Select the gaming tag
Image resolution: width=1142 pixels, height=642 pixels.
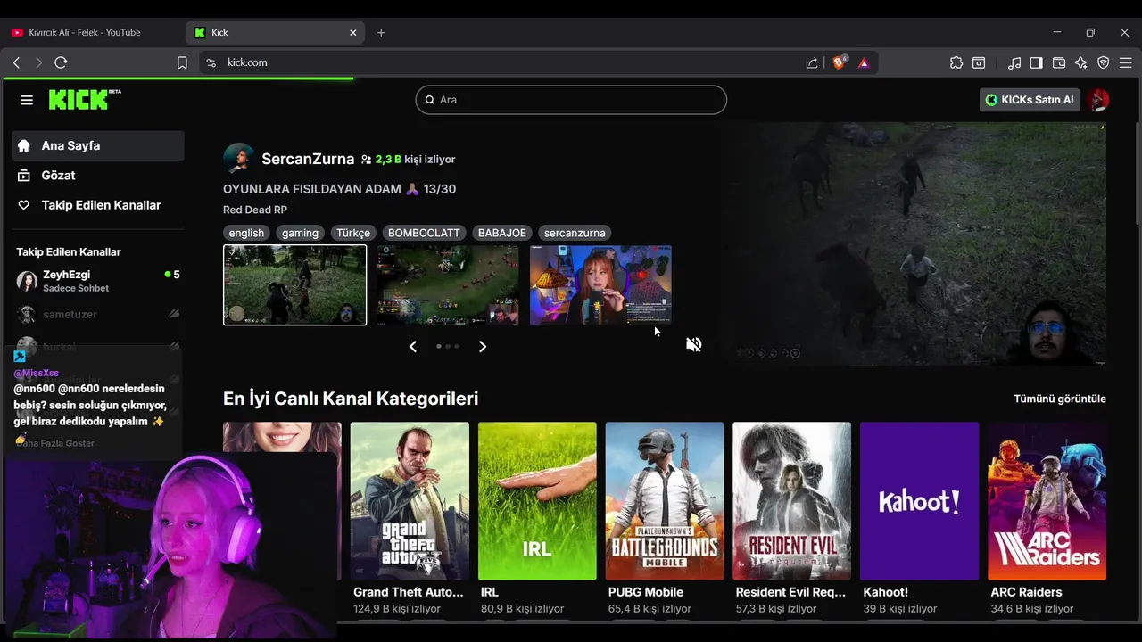tap(300, 233)
